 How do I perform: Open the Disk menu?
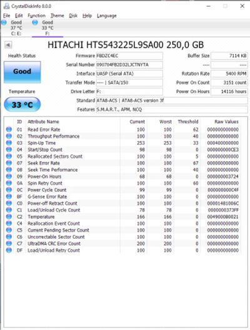point(73,16)
